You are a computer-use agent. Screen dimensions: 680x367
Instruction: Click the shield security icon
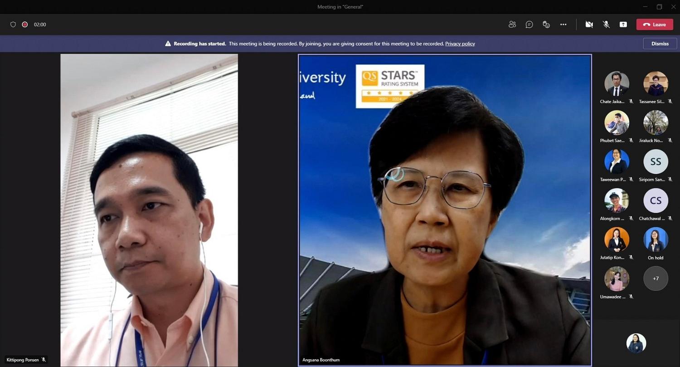click(x=13, y=24)
